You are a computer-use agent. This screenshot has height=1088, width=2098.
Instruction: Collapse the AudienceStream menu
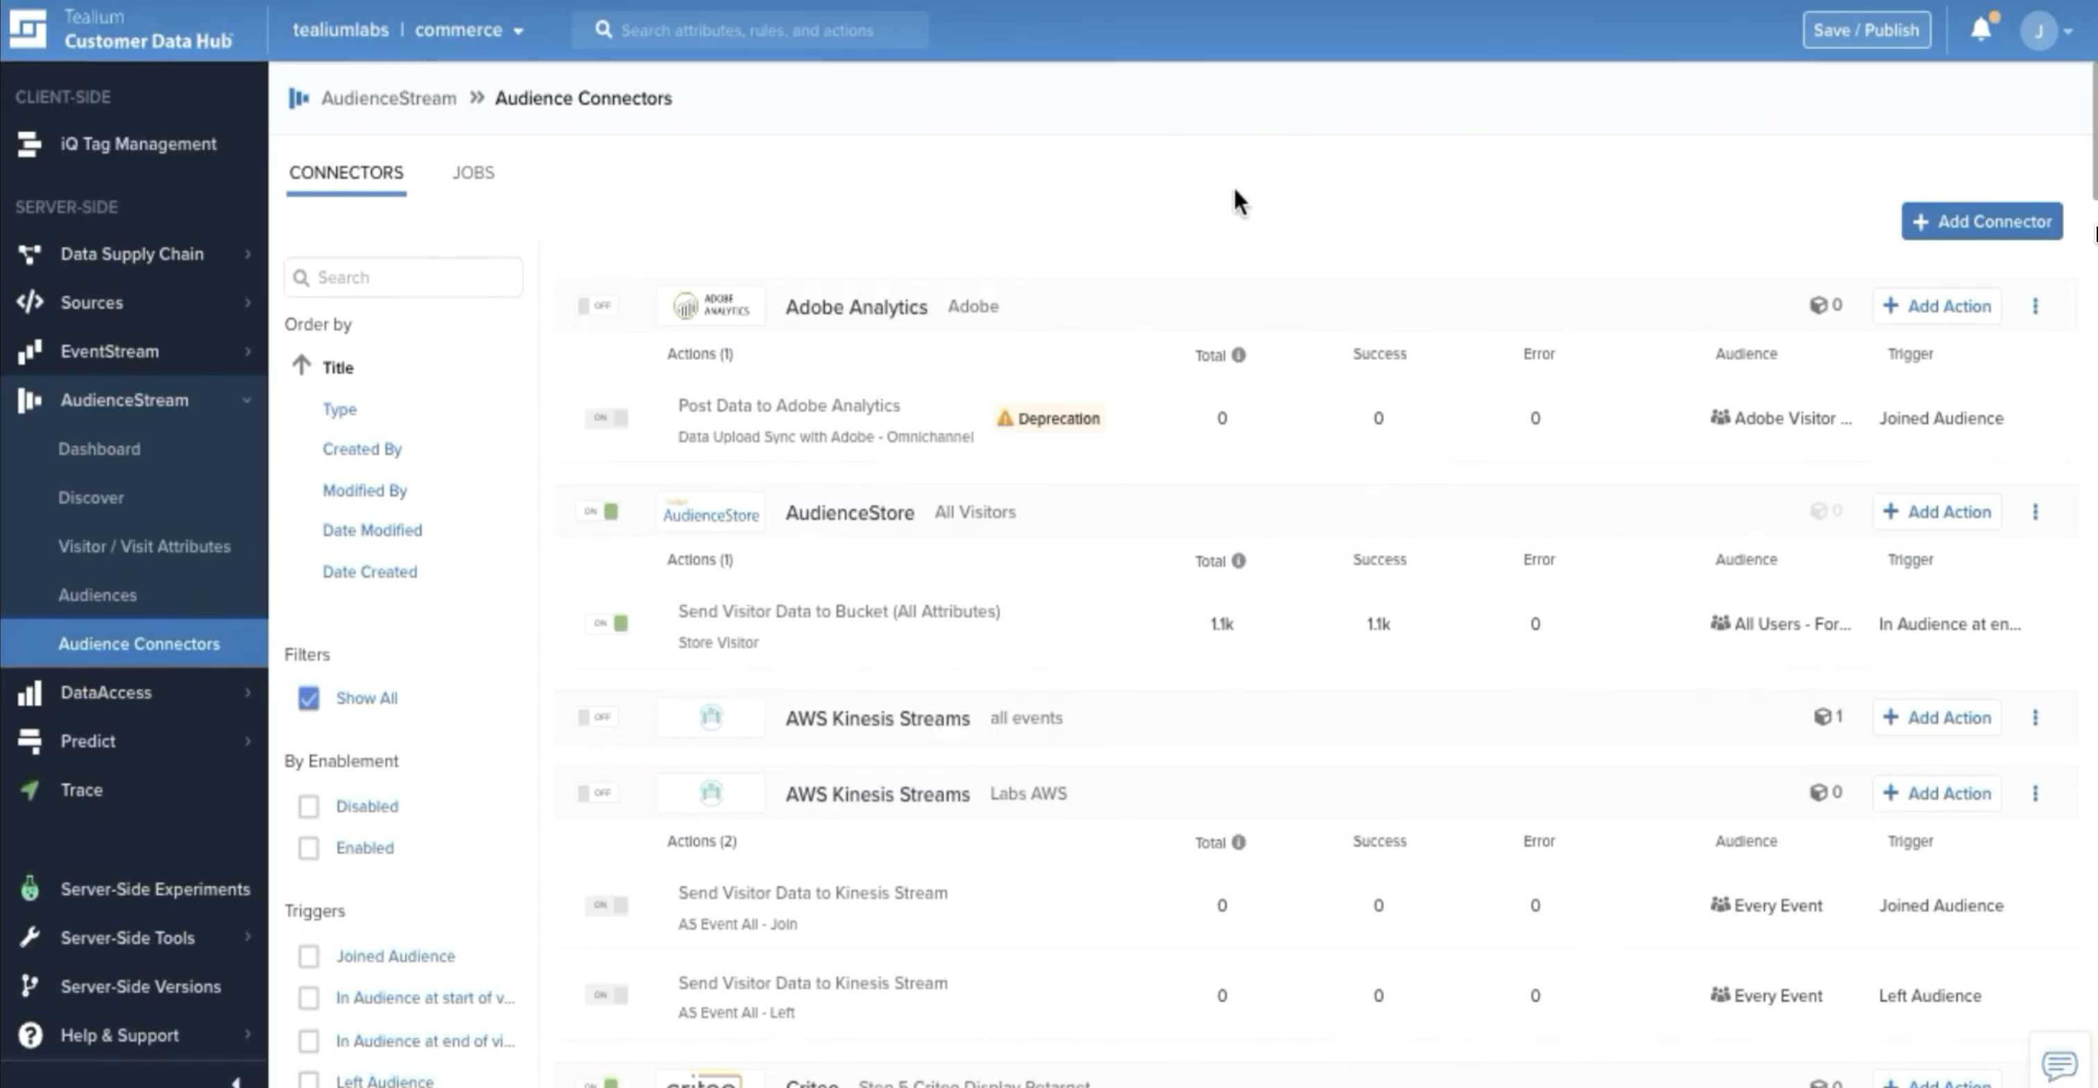[247, 400]
